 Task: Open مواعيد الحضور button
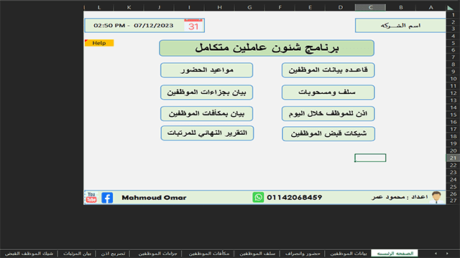click(x=206, y=70)
